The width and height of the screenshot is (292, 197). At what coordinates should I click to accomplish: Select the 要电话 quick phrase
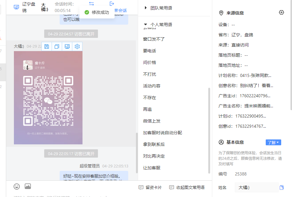pyautogui.click(x=149, y=51)
